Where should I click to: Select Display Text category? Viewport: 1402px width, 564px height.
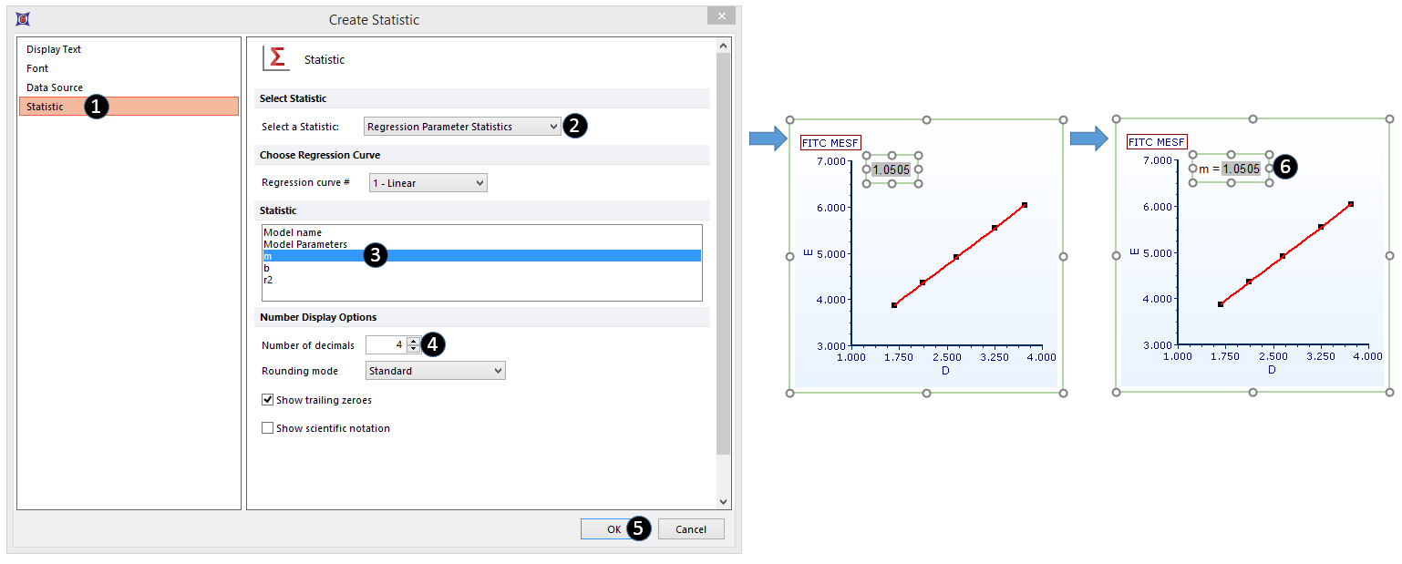(54, 49)
